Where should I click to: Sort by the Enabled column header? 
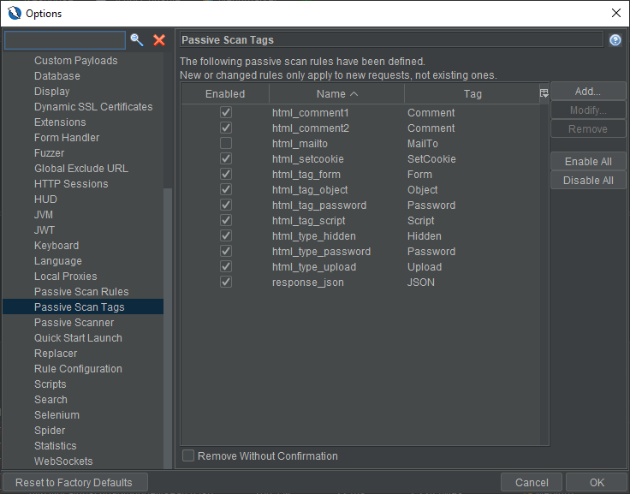click(x=225, y=93)
